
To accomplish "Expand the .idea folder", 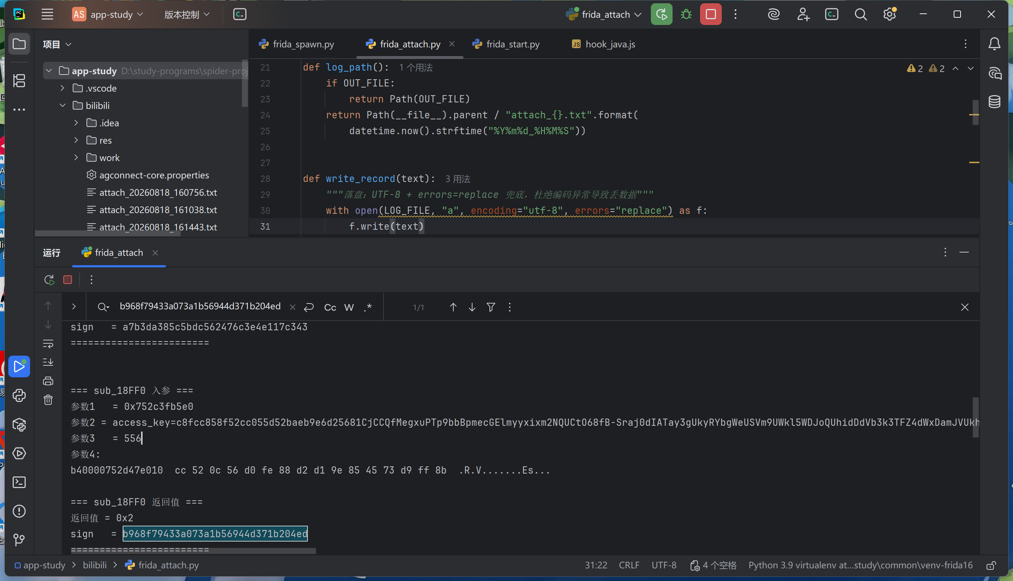I will (x=76, y=123).
